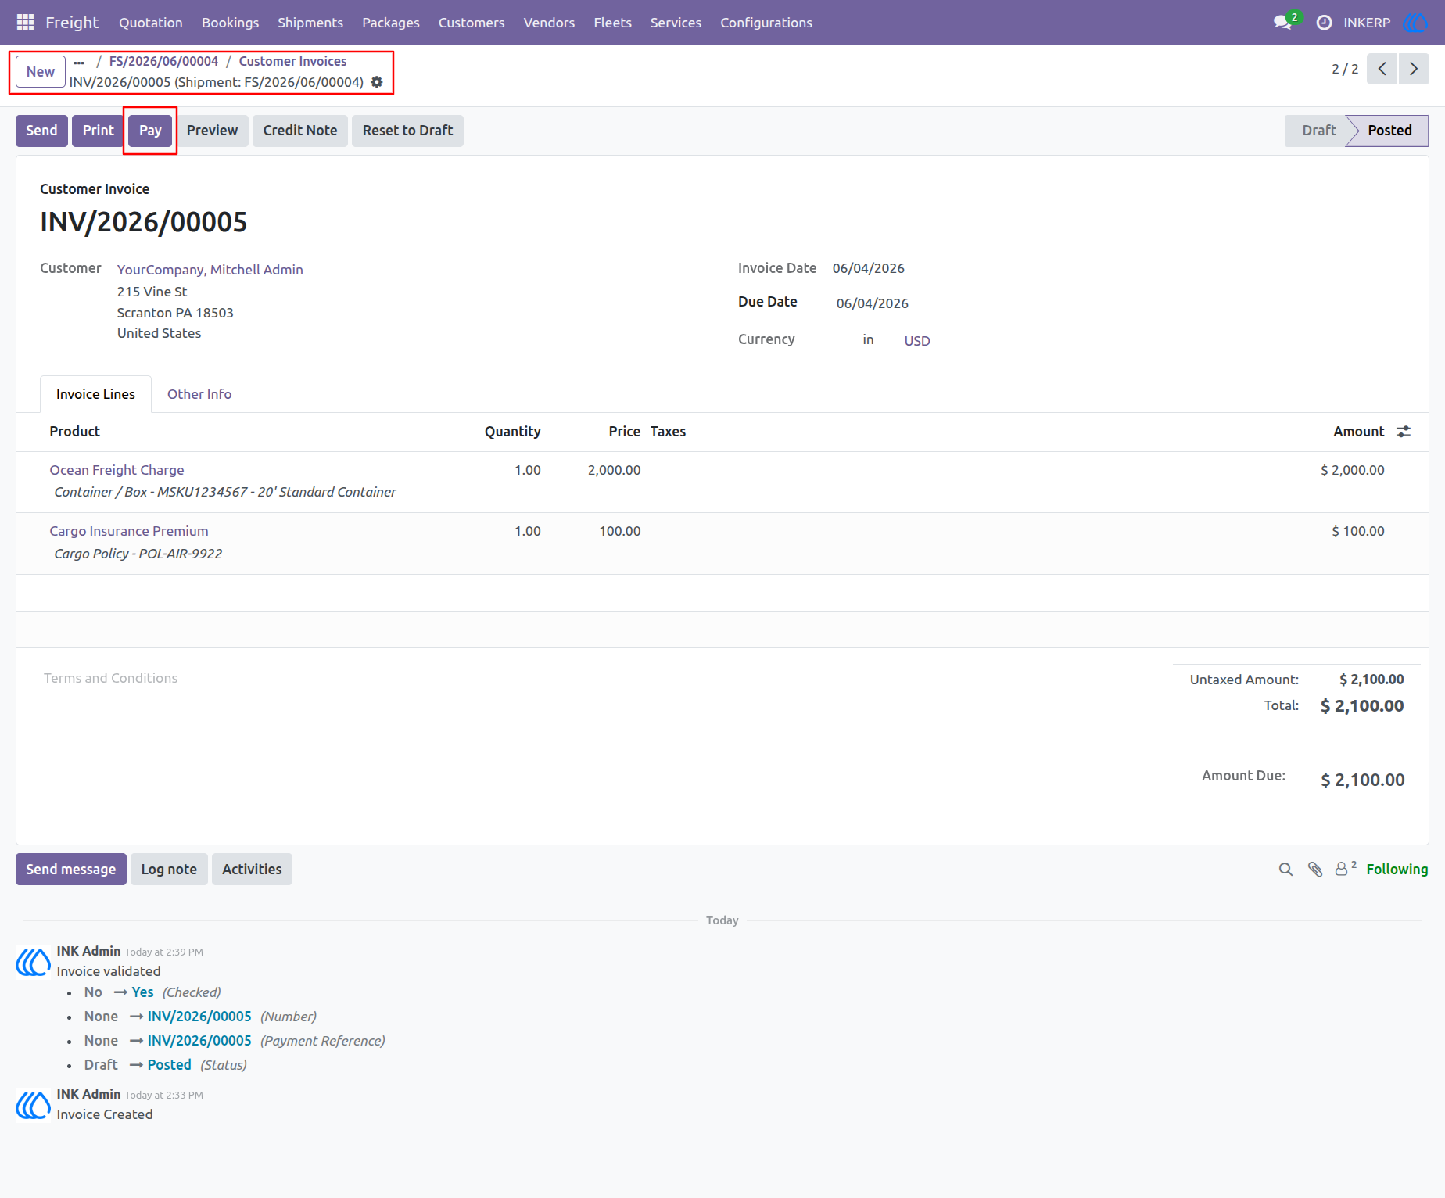Open the activities clock icon

pyautogui.click(x=1324, y=23)
